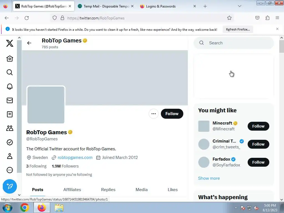This screenshot has width=284, height=213.
Task: Open tracking protection shield icon
Action: pyautogui.click(x=55, y=18)
